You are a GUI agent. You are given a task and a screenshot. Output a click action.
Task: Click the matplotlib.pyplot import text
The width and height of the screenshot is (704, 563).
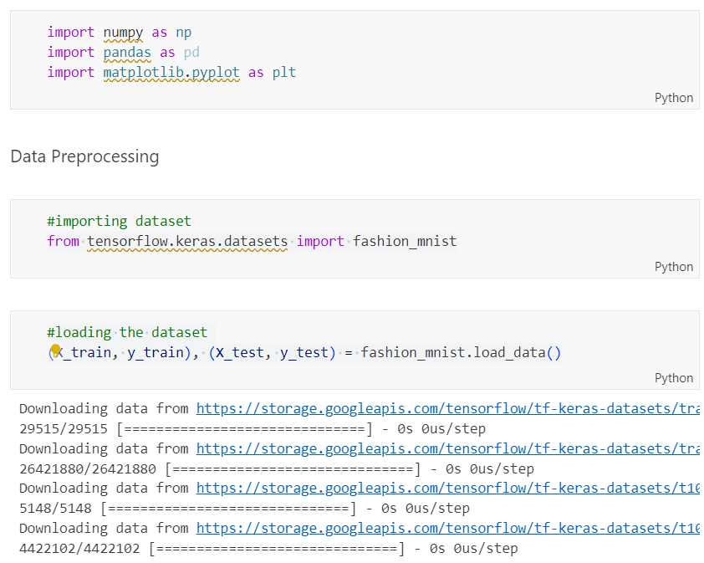171,72
